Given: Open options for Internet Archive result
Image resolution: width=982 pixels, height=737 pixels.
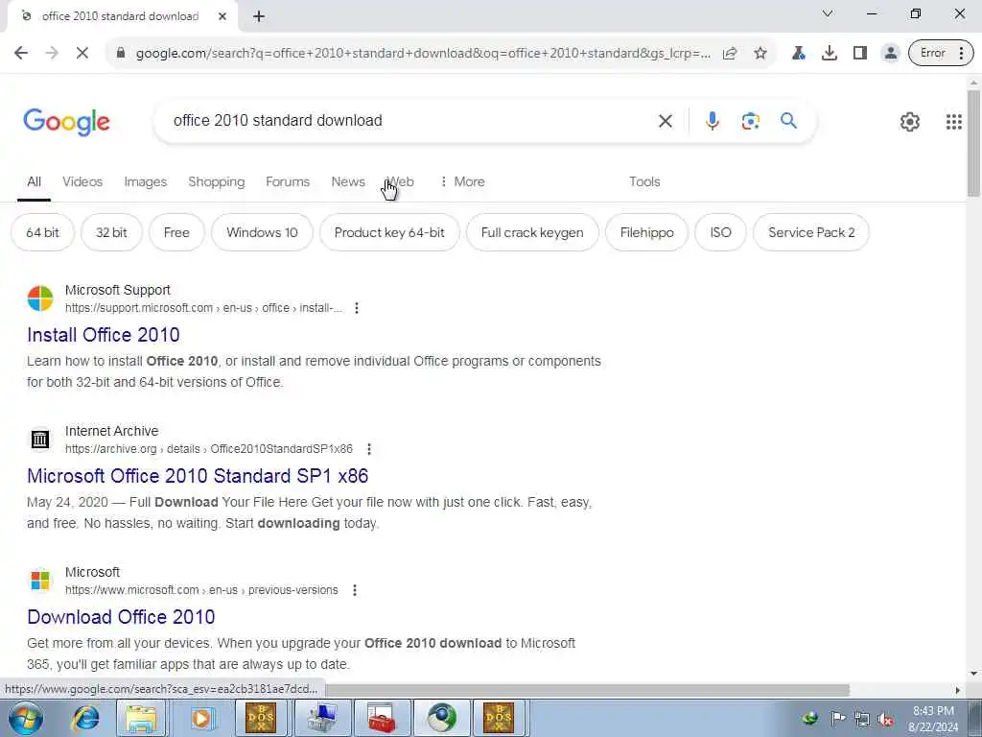Looking at the screenshot, I should coord(369,449).
